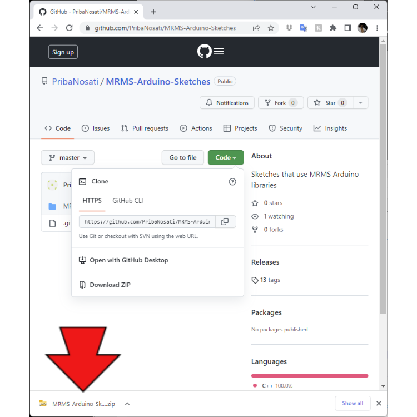This screenshot has width=417, height=417.
Task: Expand the Star list options arrow
Action: click(360, 103)
